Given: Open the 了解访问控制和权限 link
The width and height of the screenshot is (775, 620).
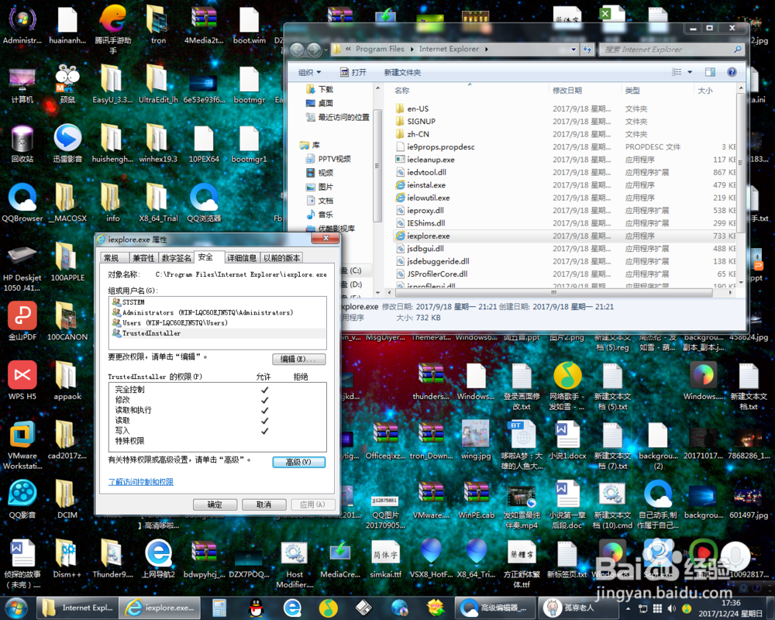Looking at the screenshot, I should [x=141, y=481].
